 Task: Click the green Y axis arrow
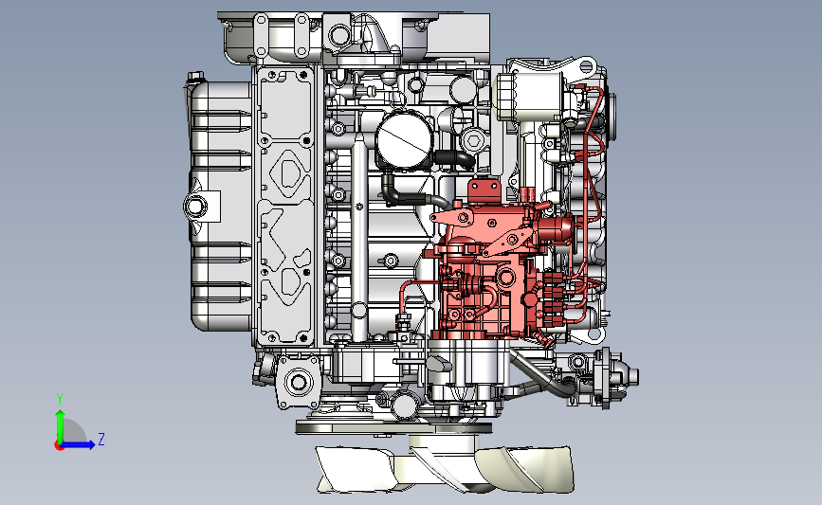point(60,425)
